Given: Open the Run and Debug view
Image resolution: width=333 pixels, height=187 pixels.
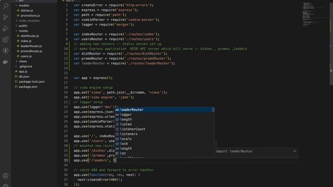Looking at the screenshot, I should point(6,28).
